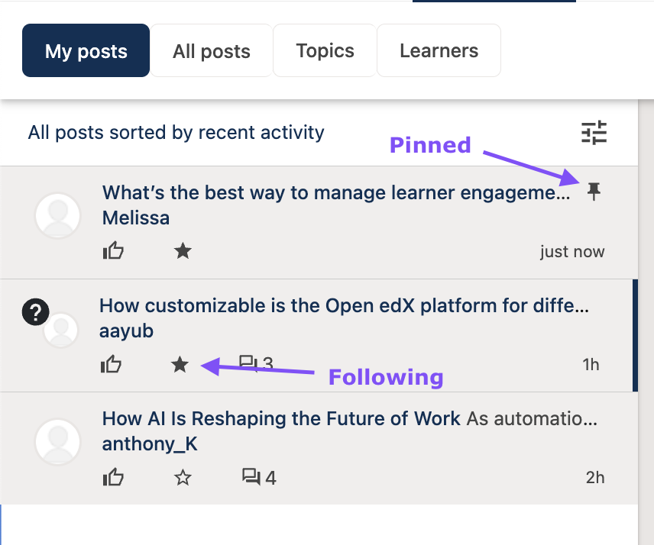
Task: Switch to the All posts tab
Action: click(x=212, y=51)
